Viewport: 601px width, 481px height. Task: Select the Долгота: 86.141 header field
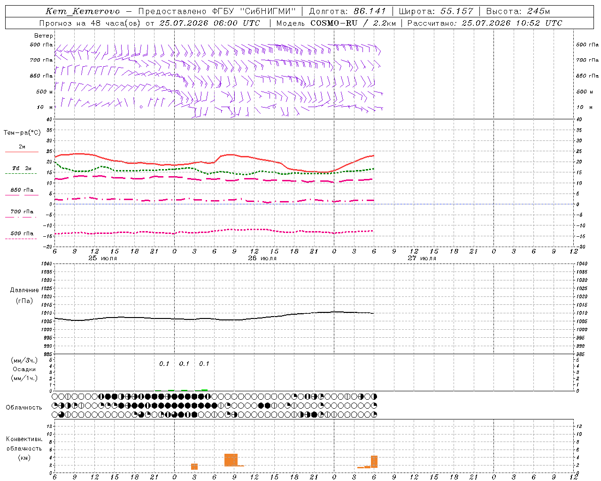(x=347, y=11)
